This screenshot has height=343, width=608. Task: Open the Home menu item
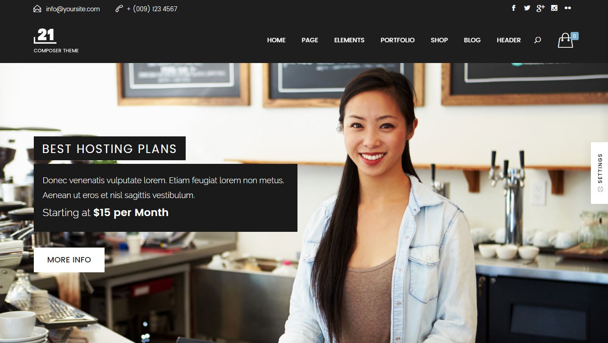pyautogui.click(x=276, y=40)
